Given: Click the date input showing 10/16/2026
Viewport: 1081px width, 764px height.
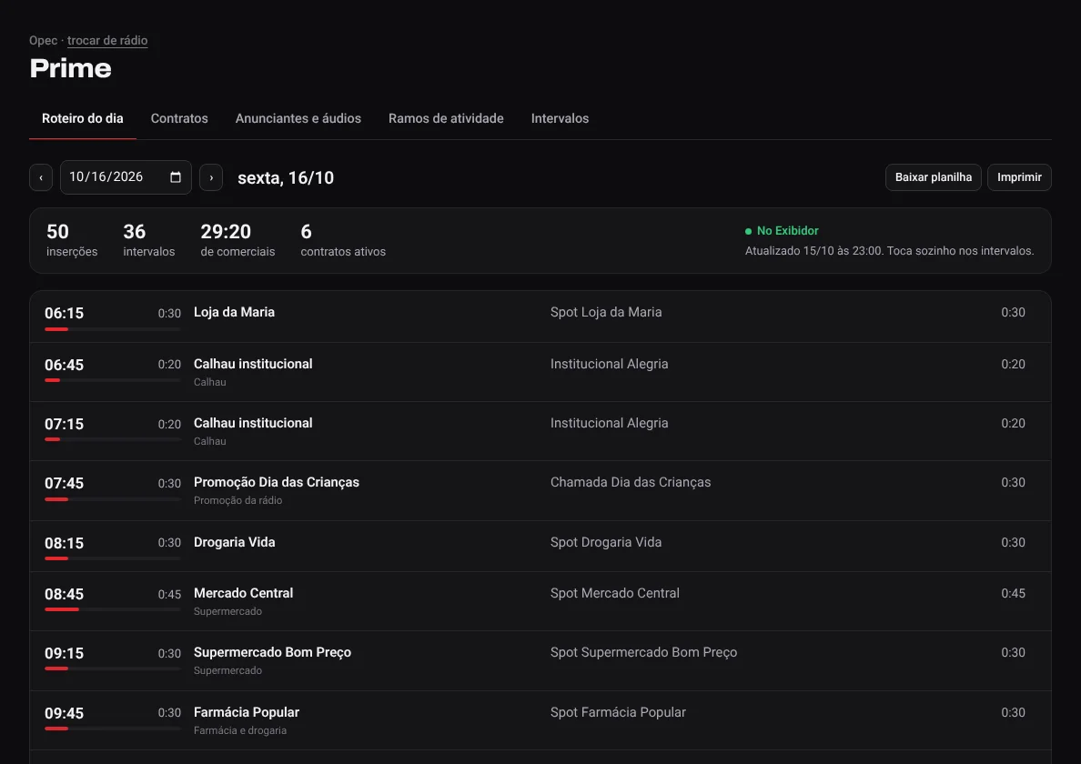Looking at the screenshot, I should pos(126,177).
